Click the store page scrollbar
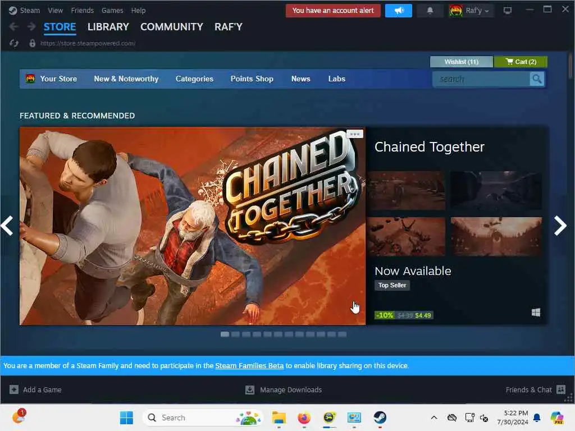 point(571,66)
